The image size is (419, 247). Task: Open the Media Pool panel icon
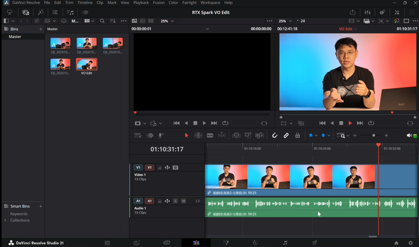tap(26, 12)
